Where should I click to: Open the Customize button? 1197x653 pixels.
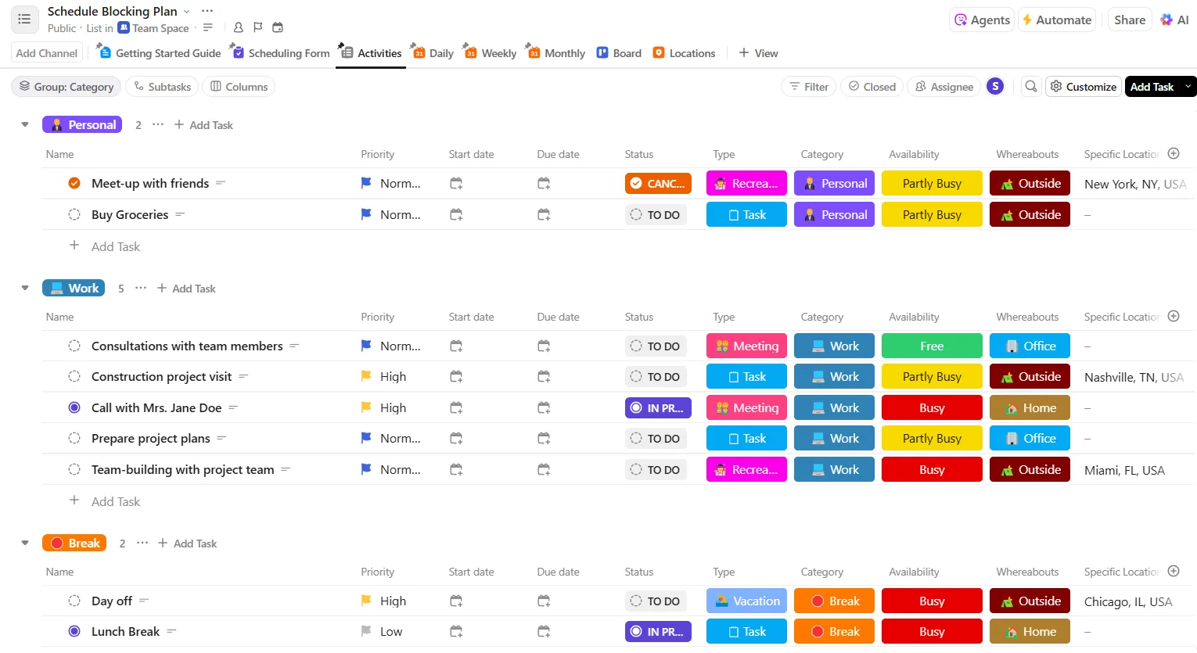(1084, 87)
